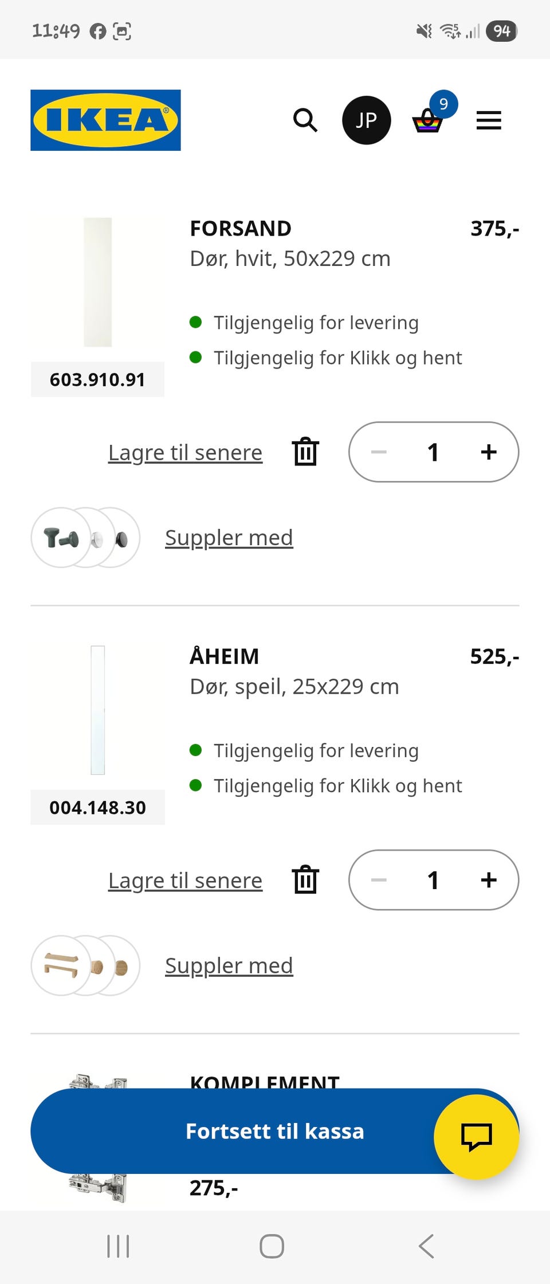Decrease ÅHEIM quantity with minus

[379, 880]
